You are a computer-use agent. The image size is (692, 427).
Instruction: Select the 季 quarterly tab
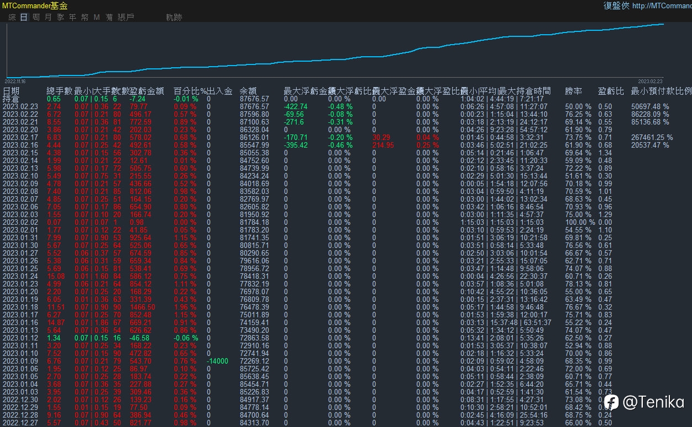[60, 17]
